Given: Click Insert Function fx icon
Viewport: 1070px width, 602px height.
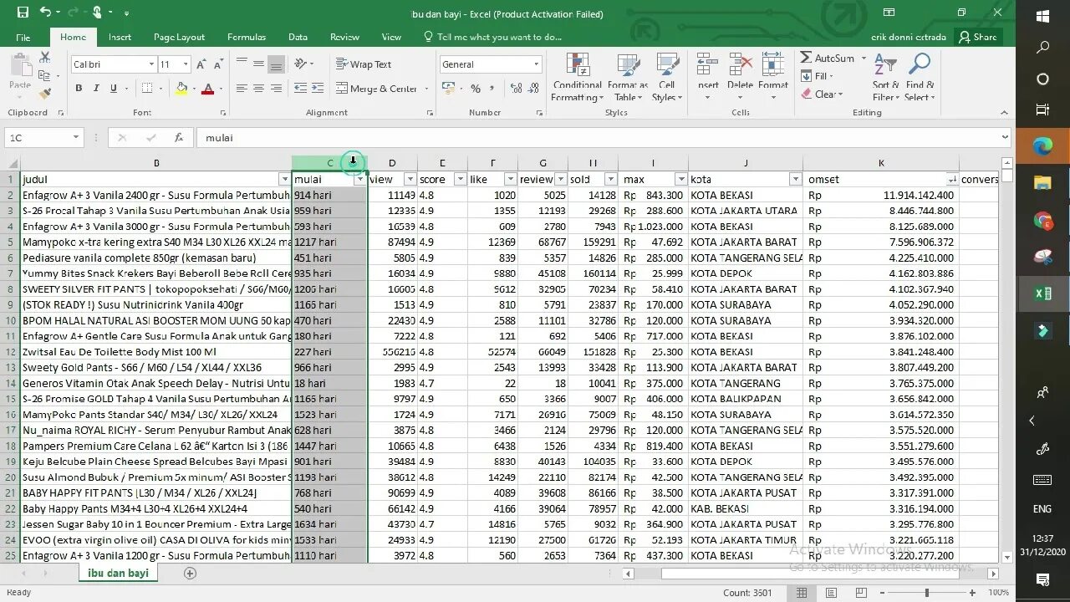Looking at the screenshot, I should pos(178,138).
